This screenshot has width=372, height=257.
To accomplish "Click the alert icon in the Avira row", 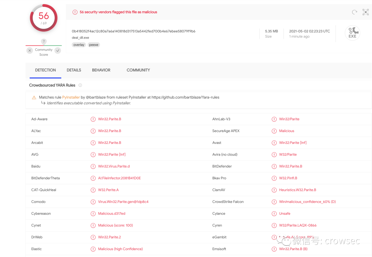I will [274, 155].
